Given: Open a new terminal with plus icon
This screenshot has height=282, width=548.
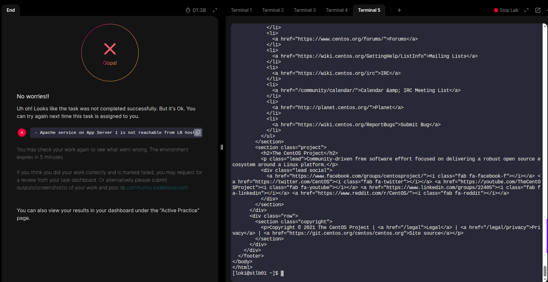Looking at the screenshot, I should click(399, 10).
